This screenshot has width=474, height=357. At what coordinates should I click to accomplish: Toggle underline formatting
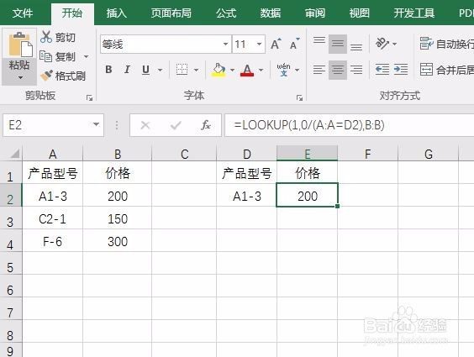[x=145, y=70]
